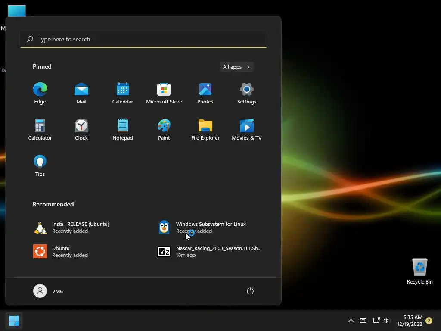Open the network status tray icon
The height and width of the screenshot is (331, 441).
(376, 321)
